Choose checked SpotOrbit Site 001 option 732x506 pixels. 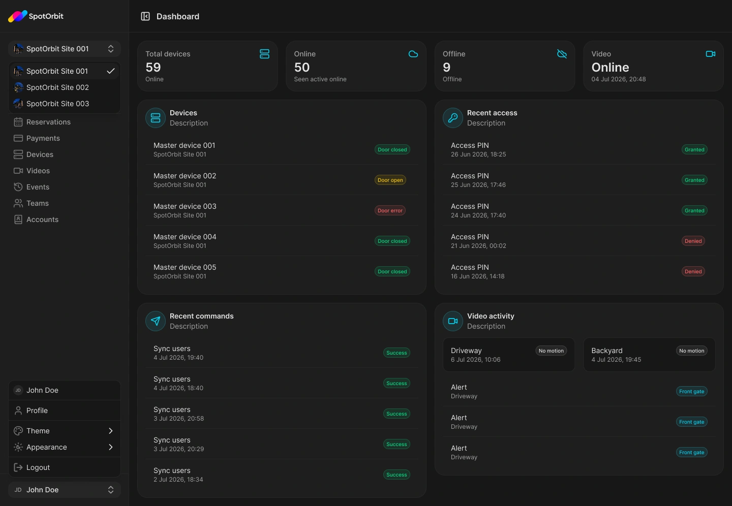pos(65,71)
